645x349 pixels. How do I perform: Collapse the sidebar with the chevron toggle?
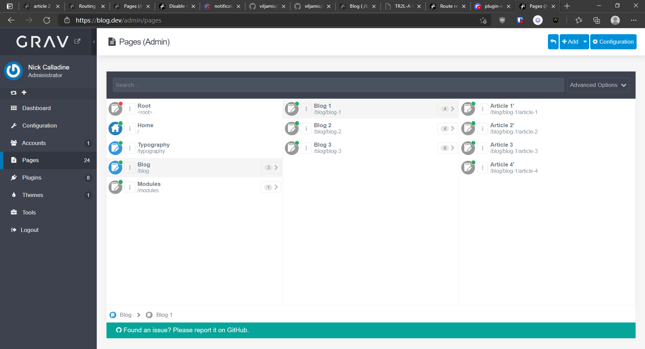click(x=94, y=42)
